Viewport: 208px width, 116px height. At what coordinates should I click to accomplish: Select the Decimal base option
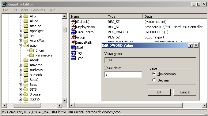click(154, 80)
